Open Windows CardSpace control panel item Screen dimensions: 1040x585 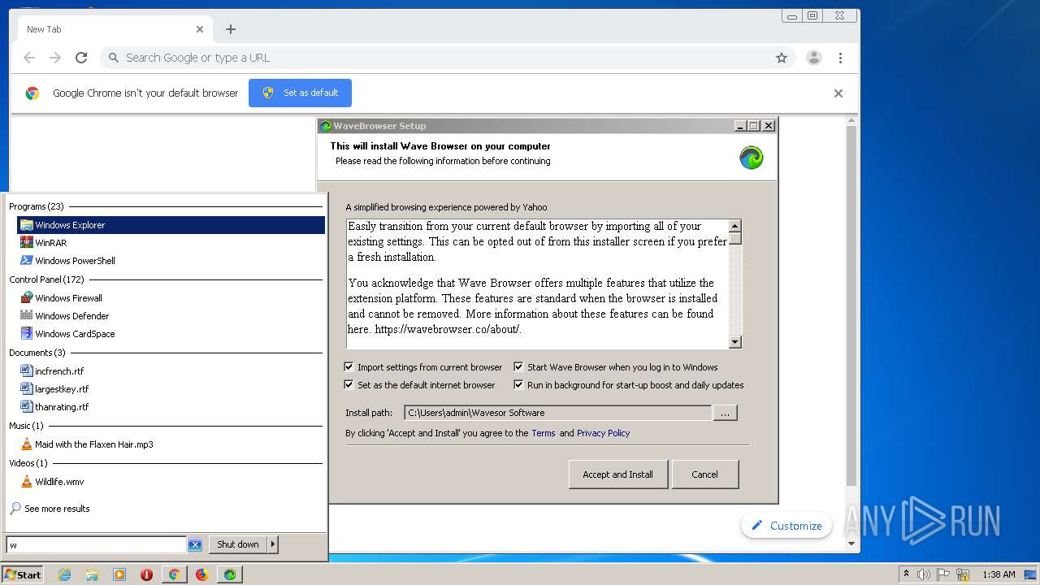tap(171, 334)
